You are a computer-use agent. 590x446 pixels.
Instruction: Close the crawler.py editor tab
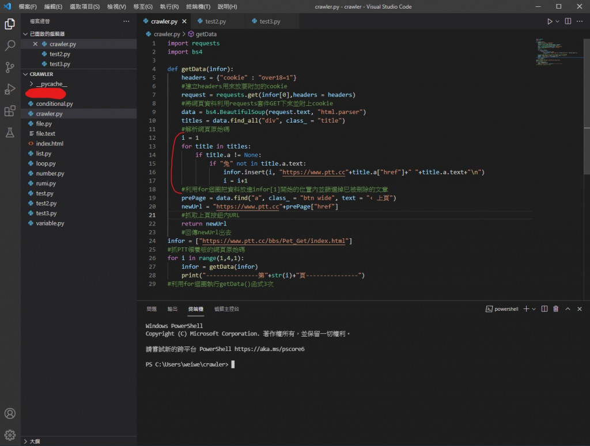[x=184, y=21]
